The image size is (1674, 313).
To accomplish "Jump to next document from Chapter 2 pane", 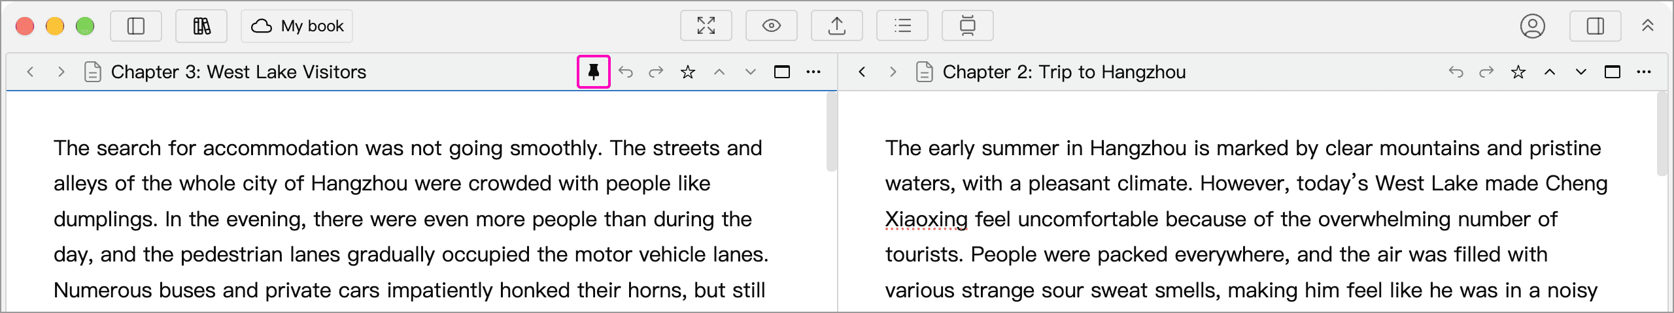I will pyautogui.click(x=1581, y=72).
